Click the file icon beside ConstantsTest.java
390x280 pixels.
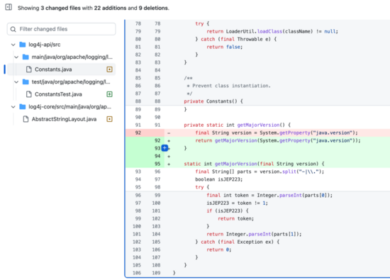click(29, 94)
